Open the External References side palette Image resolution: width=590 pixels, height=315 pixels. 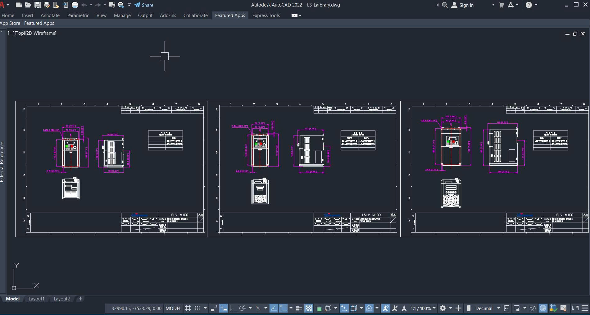point(2,162)
